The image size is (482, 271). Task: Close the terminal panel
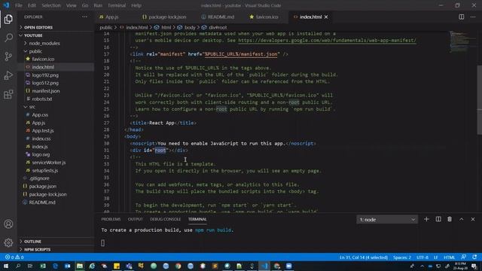[473, 219]
